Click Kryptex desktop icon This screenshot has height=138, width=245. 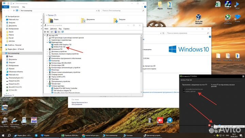pyautogui.click(x=238, y=18)
